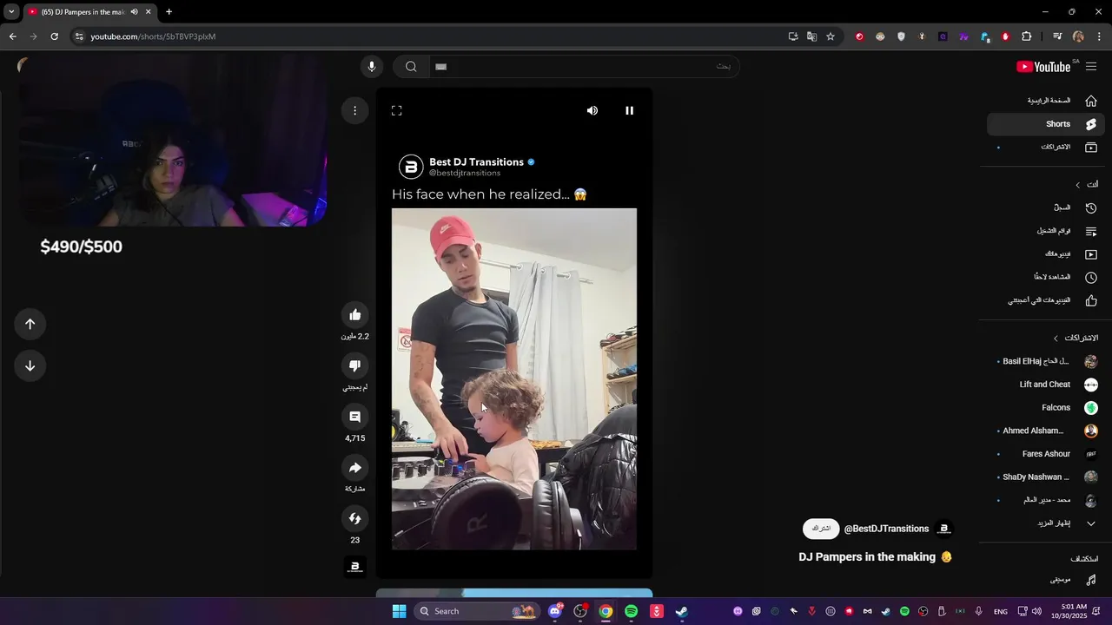Open Playlists in the sidebar

(x=1047, y=231)
